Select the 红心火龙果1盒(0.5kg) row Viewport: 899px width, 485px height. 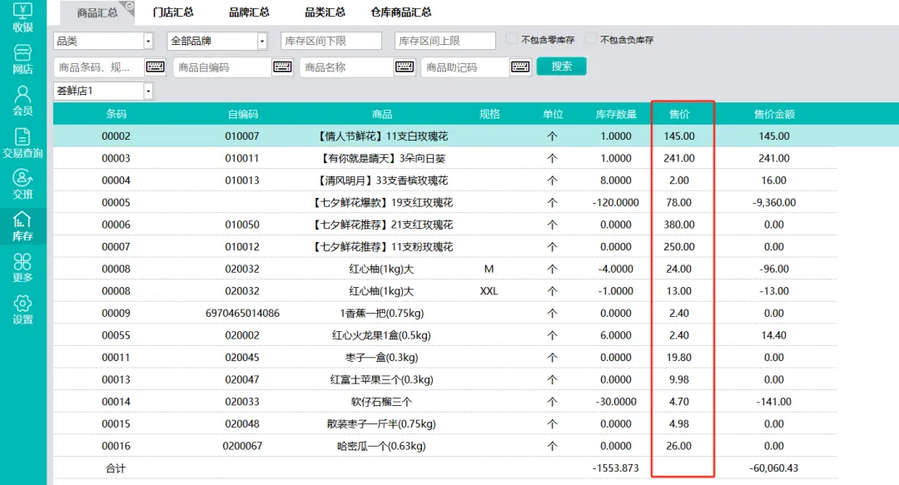pos(381,335)
